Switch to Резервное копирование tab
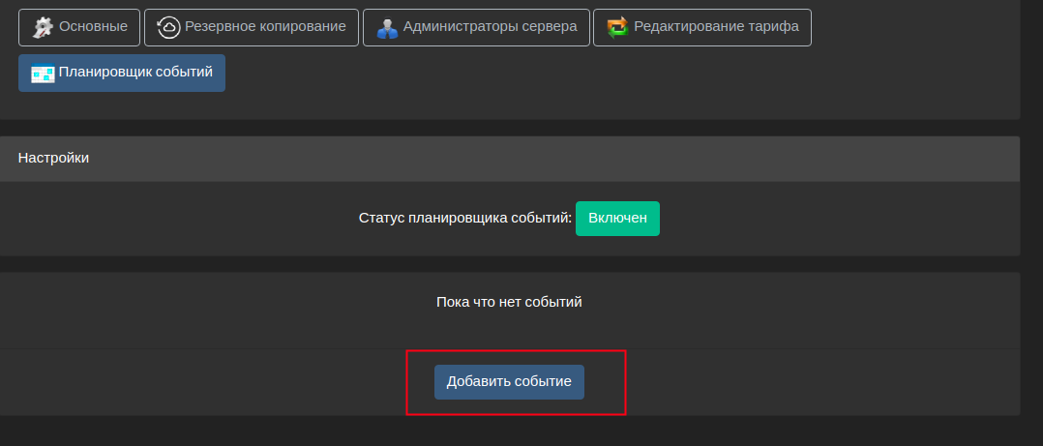 [252, 27]
